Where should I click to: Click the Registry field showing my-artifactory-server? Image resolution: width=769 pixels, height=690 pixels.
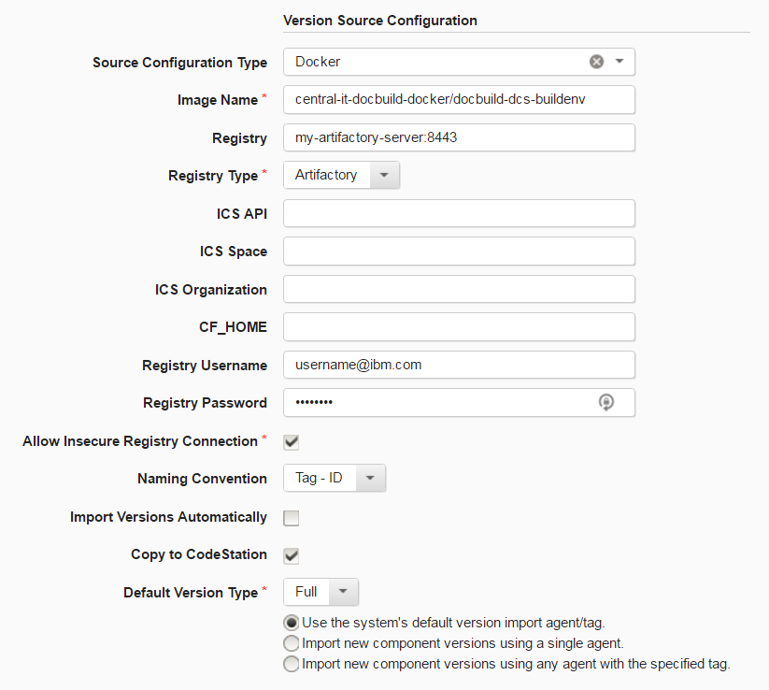[458, 137]
